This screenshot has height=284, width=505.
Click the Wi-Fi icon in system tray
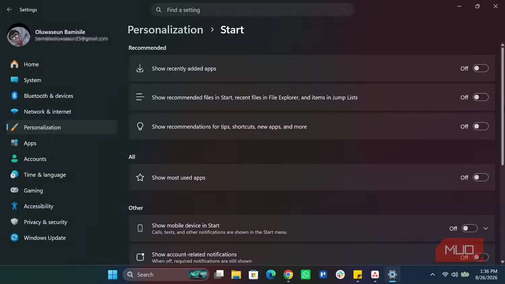coord(445,275)
